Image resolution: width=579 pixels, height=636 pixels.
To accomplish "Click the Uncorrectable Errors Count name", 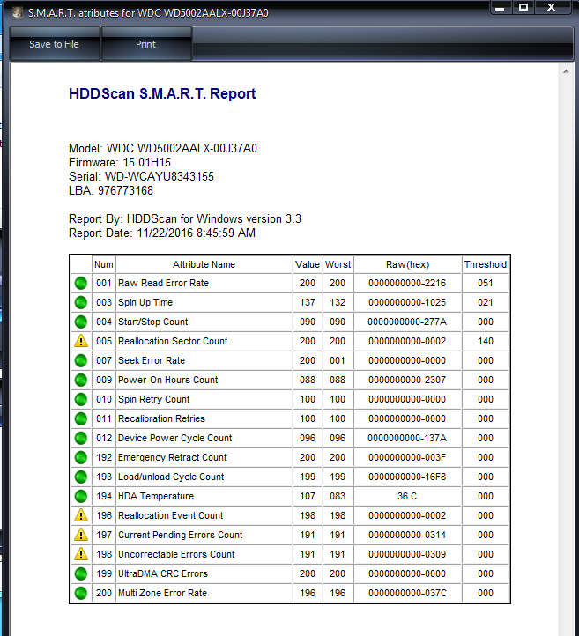I will (176, 554).
